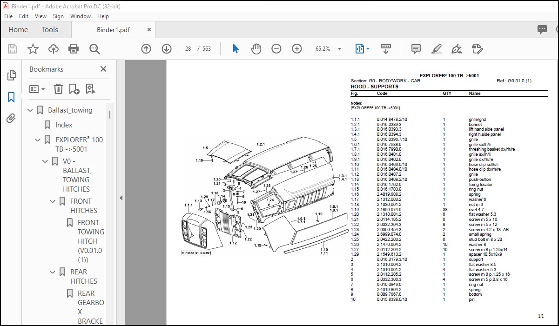Collapse the REAR HITCHES bookmark node
This screenshot has height=326, width=559.
click(53, 272)
